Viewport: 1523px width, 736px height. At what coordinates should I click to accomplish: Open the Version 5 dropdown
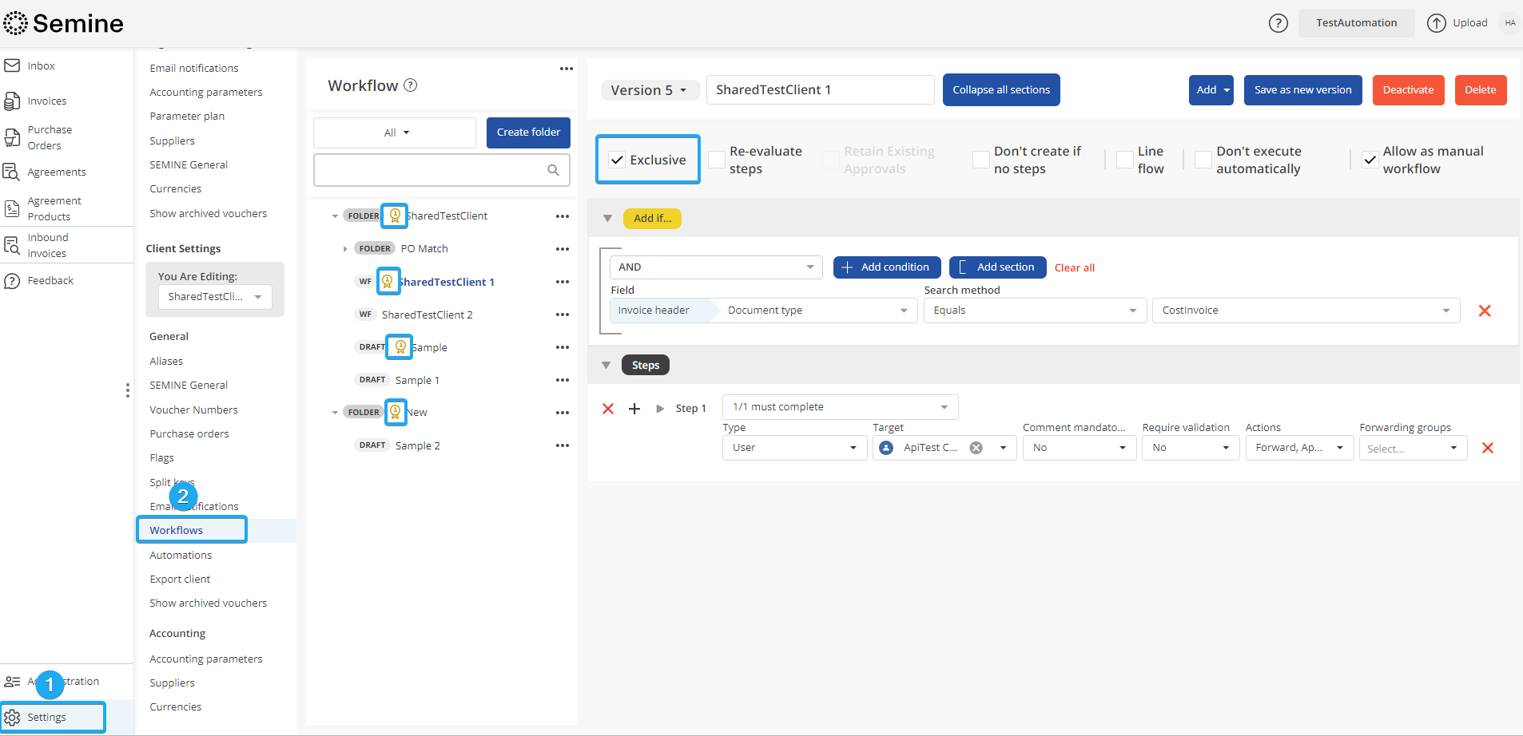[x=649, y=90]
